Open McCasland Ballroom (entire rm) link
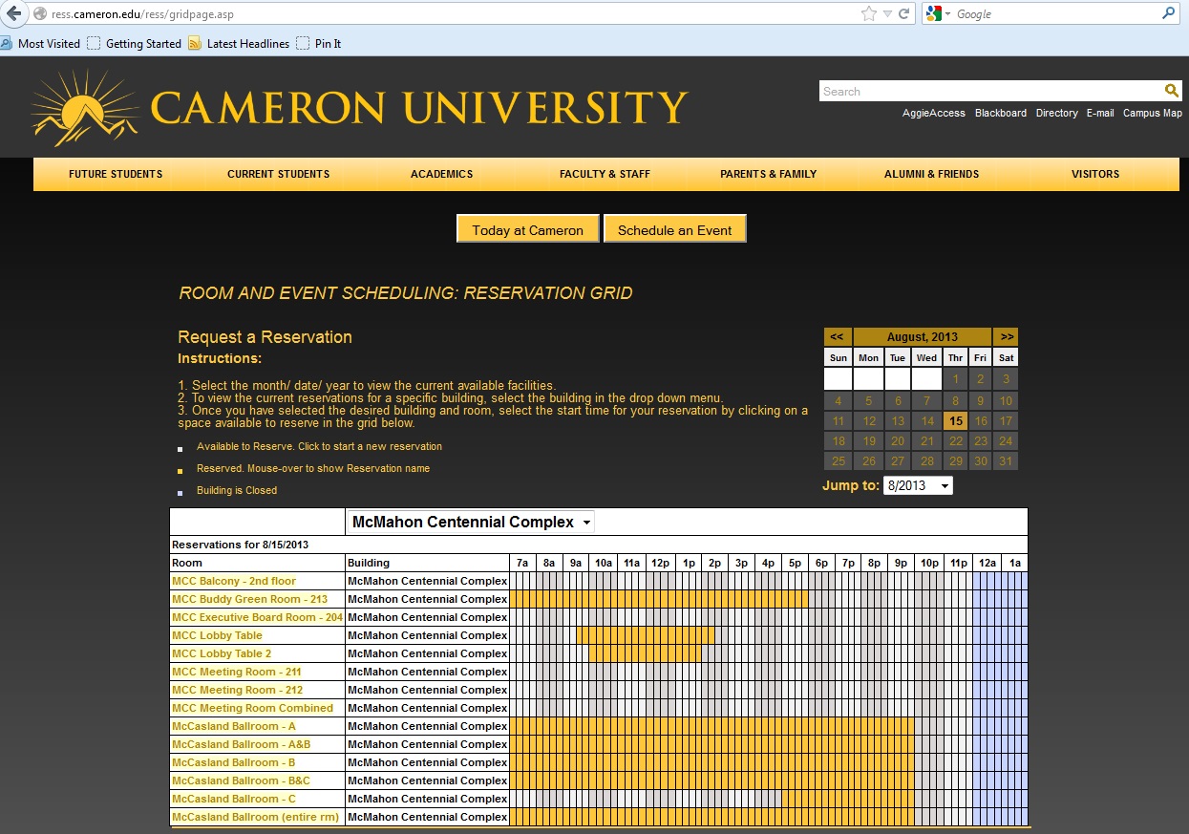1189x834 pixels. (255, 817)
